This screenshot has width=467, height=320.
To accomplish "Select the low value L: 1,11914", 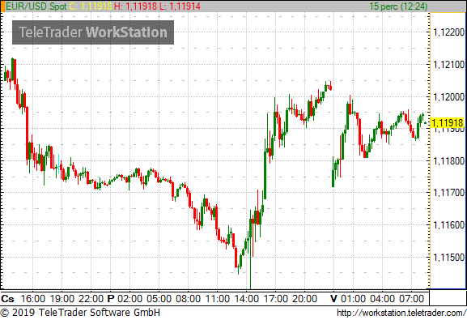I will 180,6.
